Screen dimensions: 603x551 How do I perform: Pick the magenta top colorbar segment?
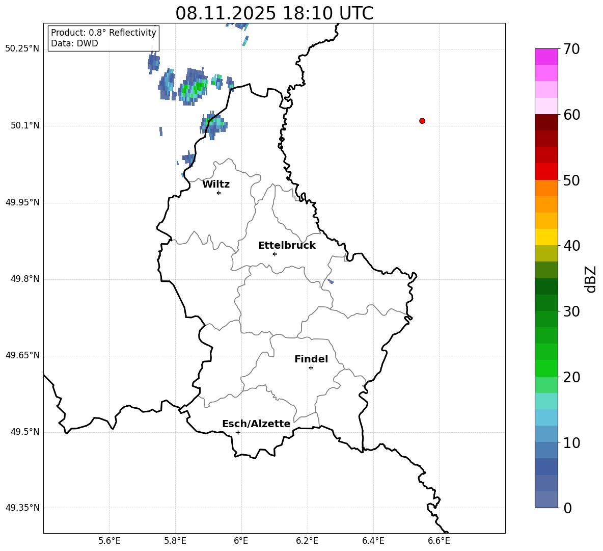pos(546,57)
